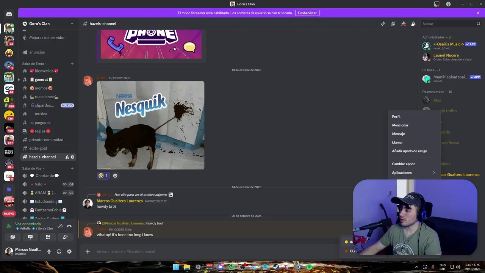Open the help question mark icon
The image size is (485, 273).
coord(448,4)
